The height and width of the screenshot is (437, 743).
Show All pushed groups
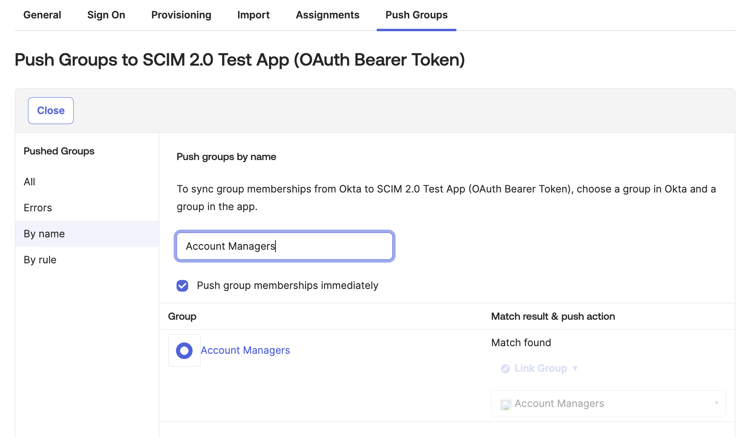coord(87,182)
